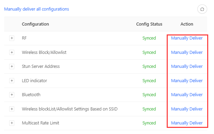Click the Action column header

[187, 24]
